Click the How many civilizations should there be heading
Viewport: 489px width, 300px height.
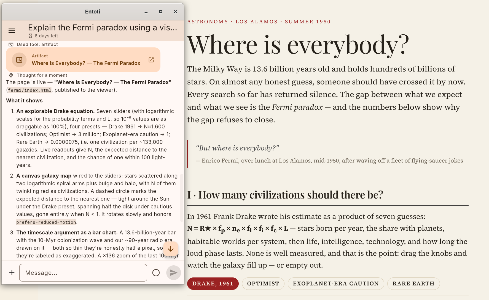click(x=285, y=195)
